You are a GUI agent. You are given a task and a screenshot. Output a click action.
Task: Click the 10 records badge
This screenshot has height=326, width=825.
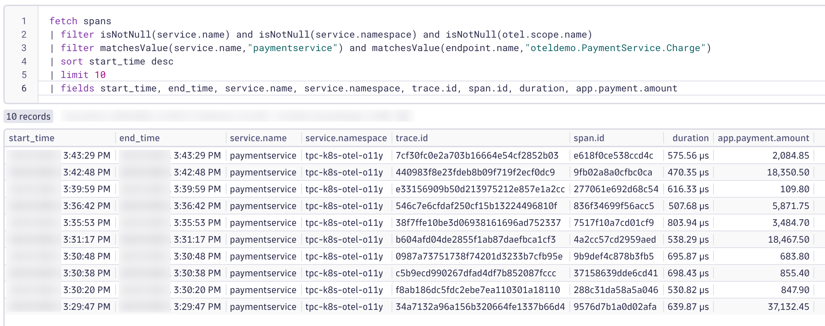point(28,117)
